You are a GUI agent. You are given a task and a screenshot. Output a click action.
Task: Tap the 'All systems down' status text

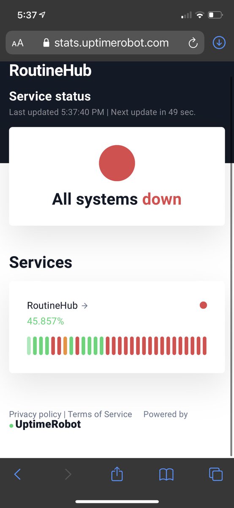(117, 199)
